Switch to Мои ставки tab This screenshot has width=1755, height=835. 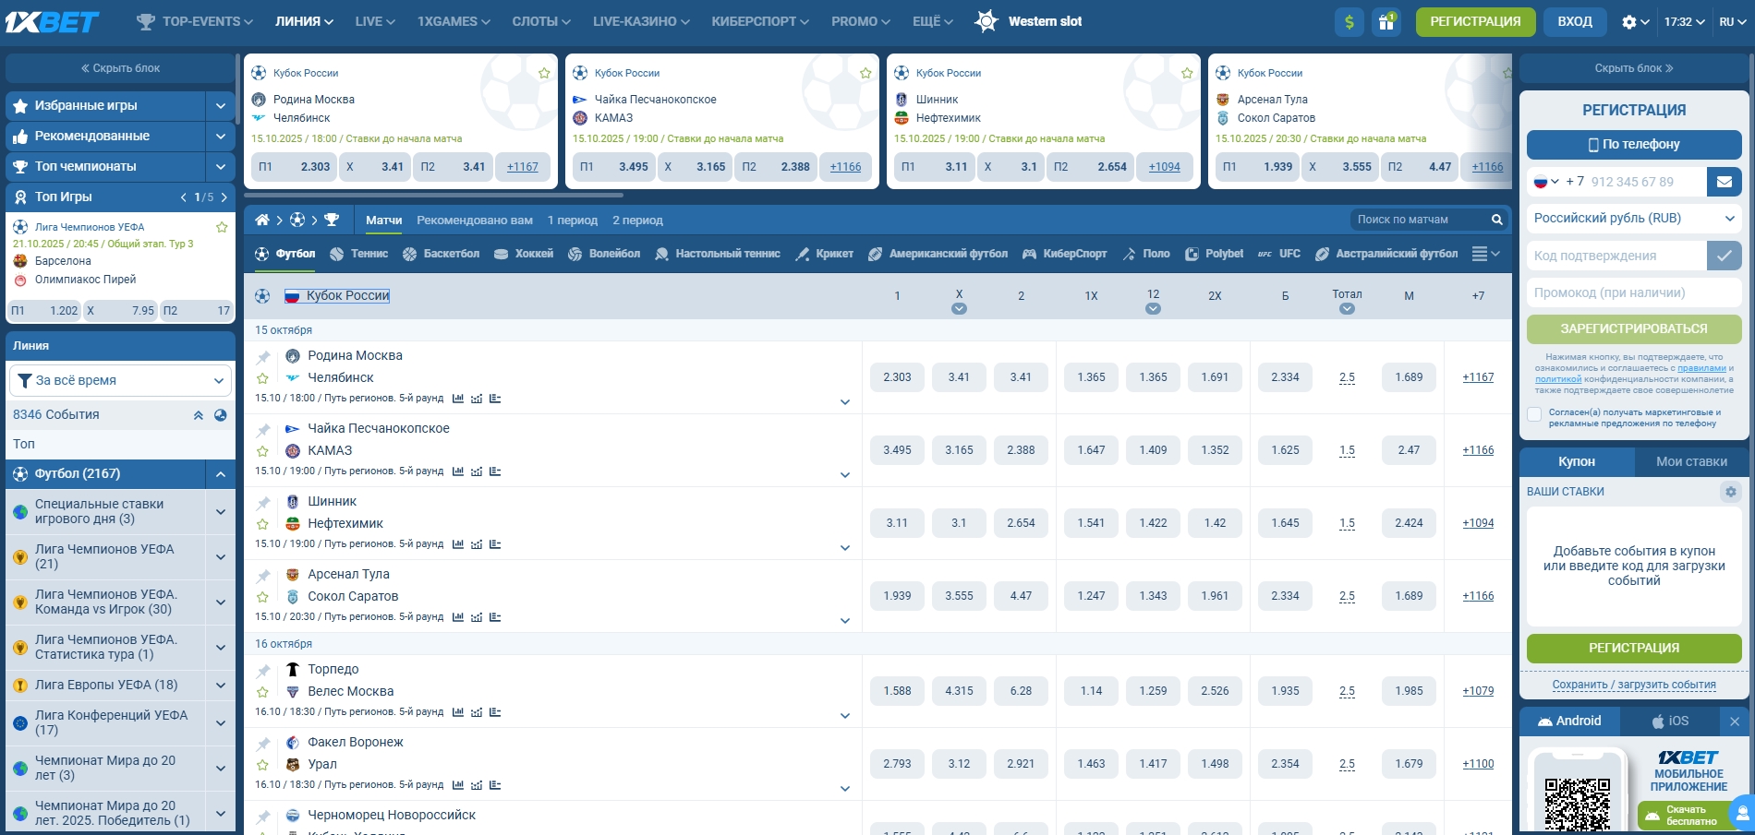(1690, 461)
